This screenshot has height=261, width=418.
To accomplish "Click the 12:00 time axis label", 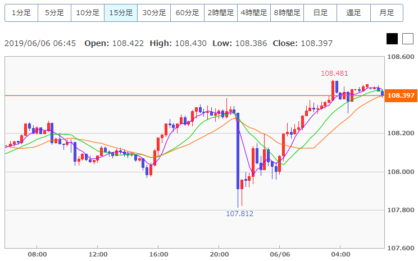I will (x=98, y=254).
